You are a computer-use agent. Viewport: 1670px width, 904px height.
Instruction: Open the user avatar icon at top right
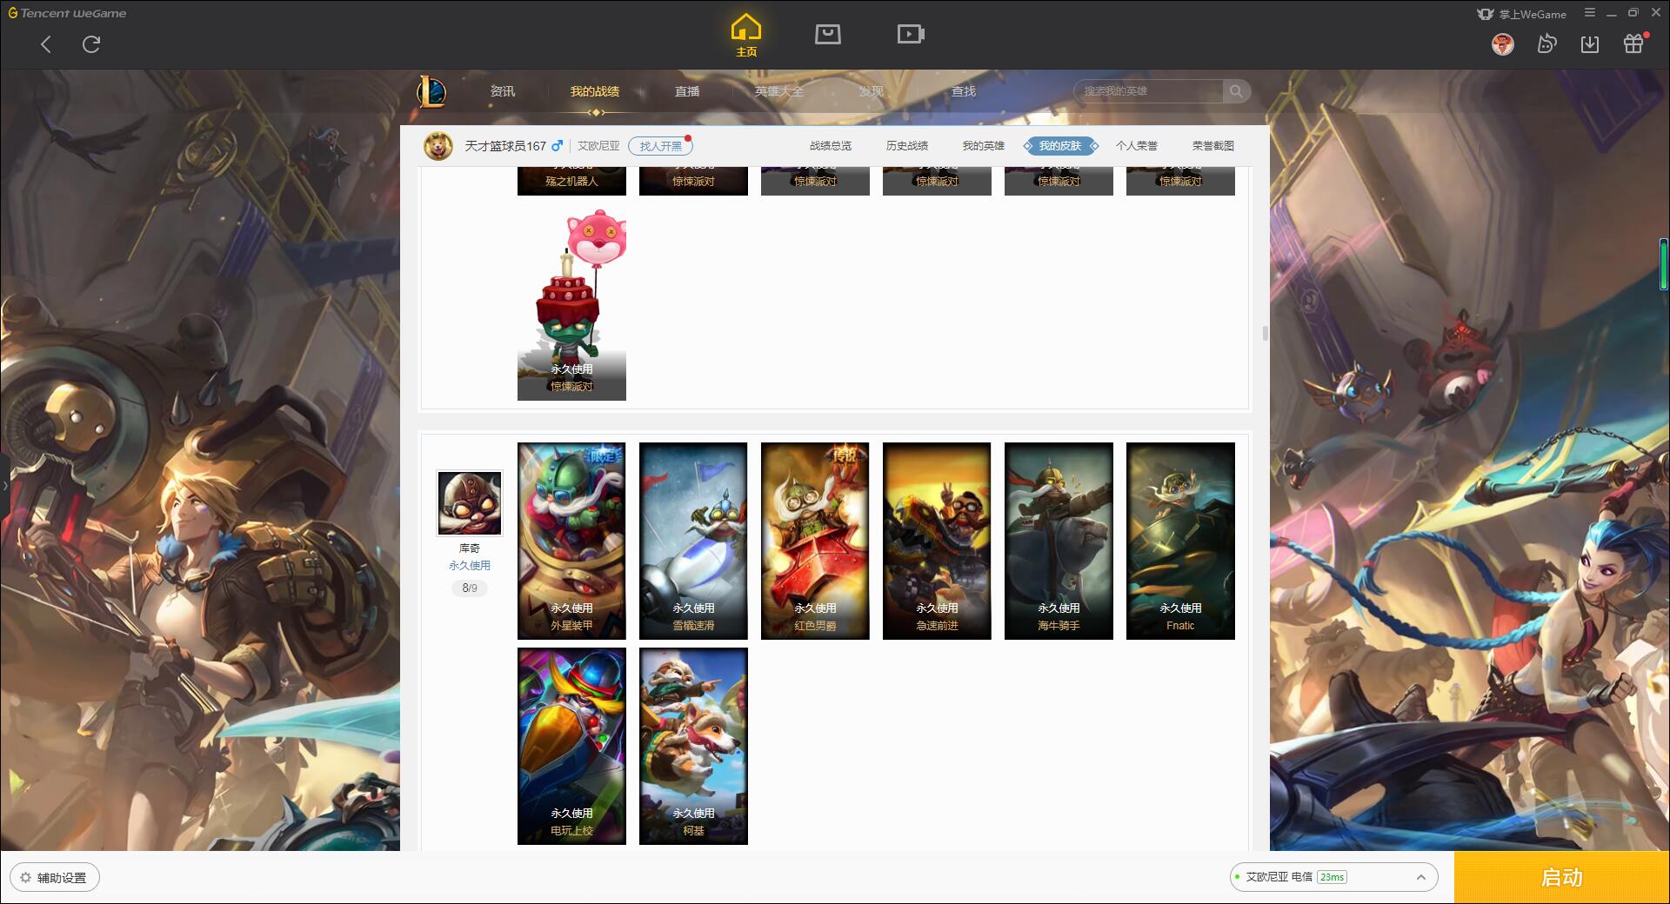1502,44
